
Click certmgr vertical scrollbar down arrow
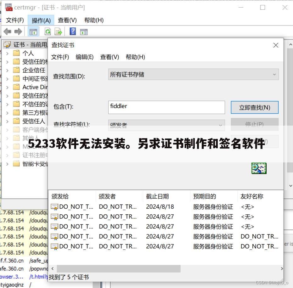coord(290,186)
